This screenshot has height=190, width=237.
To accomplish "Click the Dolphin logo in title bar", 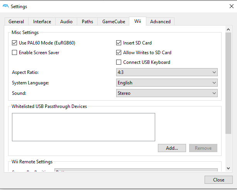I will (6, 6).
